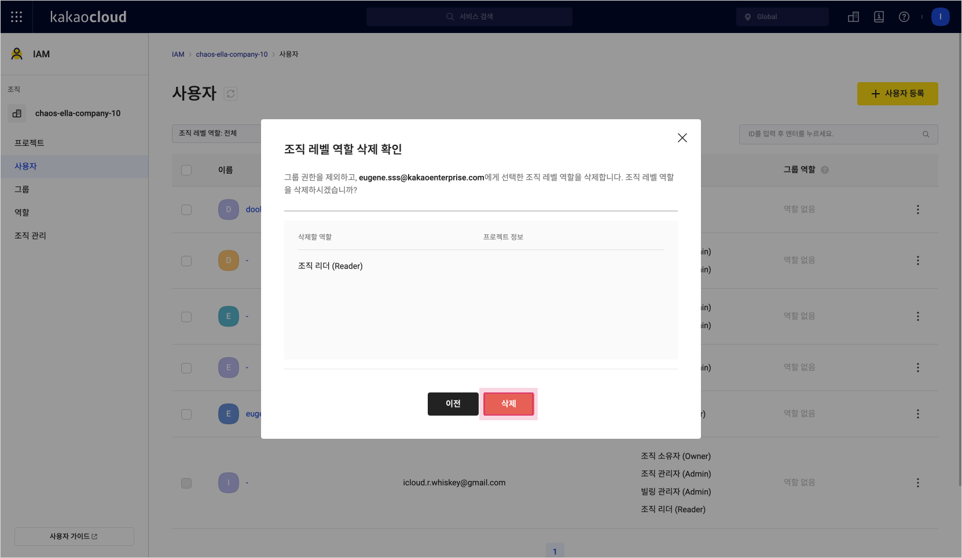Open more options for the 'euge' row

click(917, 414)
